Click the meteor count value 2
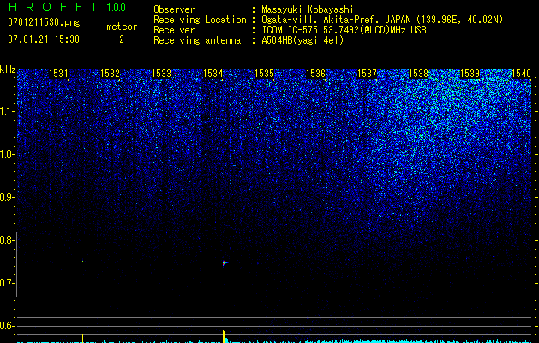 122,39
